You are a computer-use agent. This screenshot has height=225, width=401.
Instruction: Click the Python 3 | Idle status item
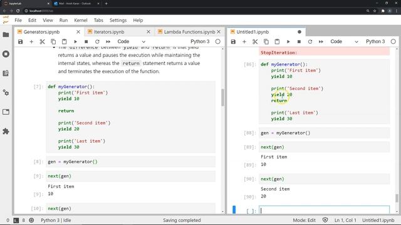(x=56, y=220)
